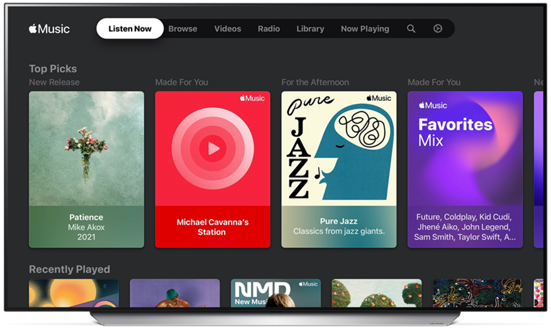This screenshot has width=551, height=330.
Task: Click the Top Picks heading
Action: 53,68
